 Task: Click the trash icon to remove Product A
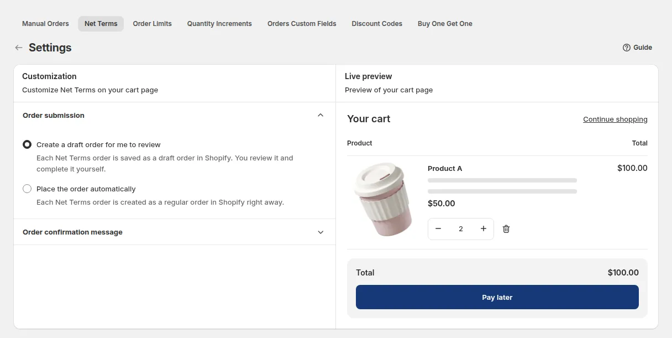(x=506, y=228)
